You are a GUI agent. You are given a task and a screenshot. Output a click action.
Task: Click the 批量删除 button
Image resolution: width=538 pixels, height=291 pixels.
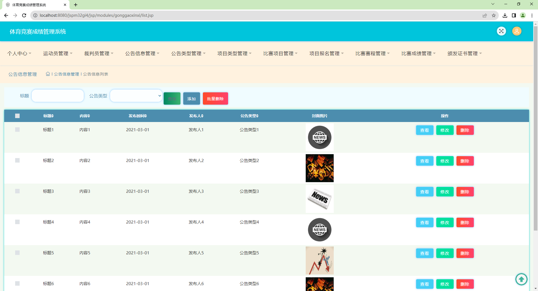coord(215,98)
